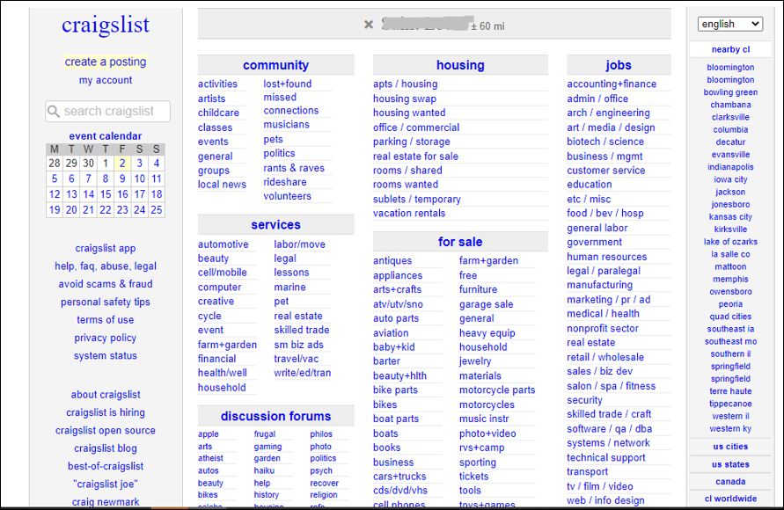This screenshot has width=784, height=510.
Task: Open the privacy policy link
Action: point(106,338)
